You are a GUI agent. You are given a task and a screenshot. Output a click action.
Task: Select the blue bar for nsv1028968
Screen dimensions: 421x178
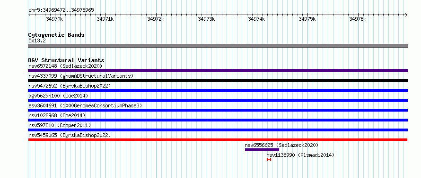click(x=218, y=120)
